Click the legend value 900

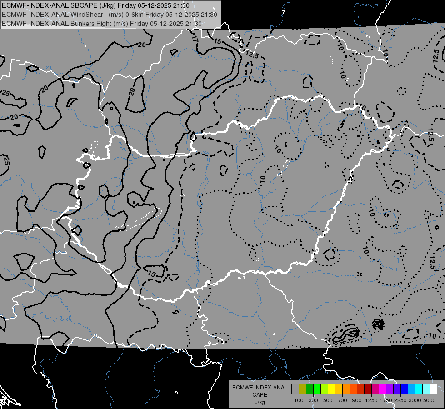(357, 400)
